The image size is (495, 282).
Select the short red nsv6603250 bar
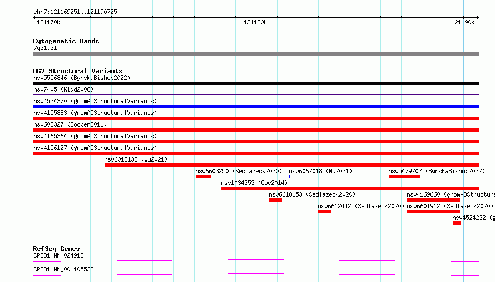tap(204, 177)
